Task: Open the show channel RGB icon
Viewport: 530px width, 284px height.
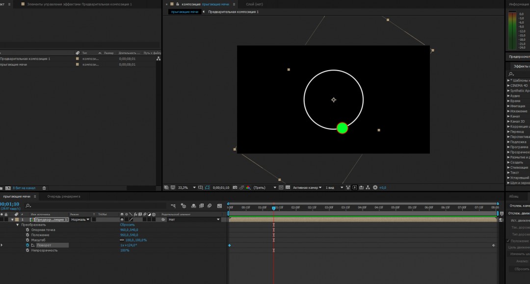Action: pos(248,187)
